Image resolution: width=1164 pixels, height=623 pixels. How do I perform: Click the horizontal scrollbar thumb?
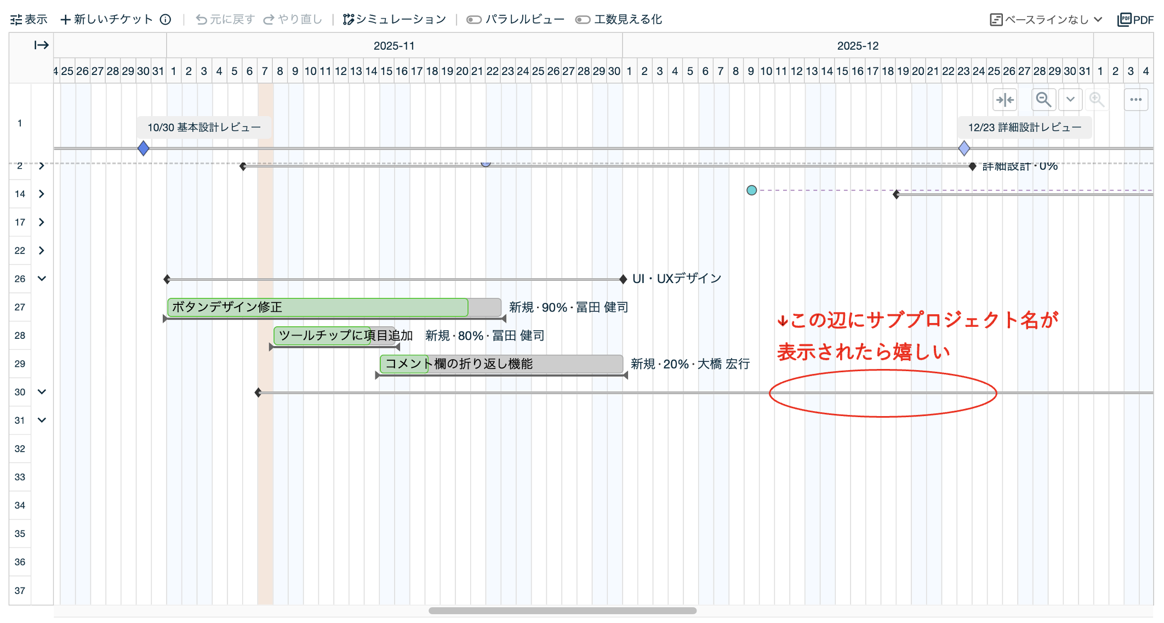562,610
